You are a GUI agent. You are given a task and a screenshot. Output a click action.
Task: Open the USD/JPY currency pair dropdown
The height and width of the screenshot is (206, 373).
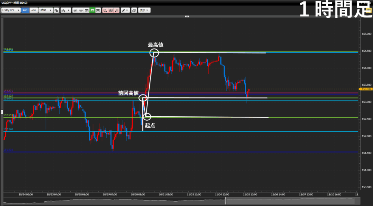[11, 11]
